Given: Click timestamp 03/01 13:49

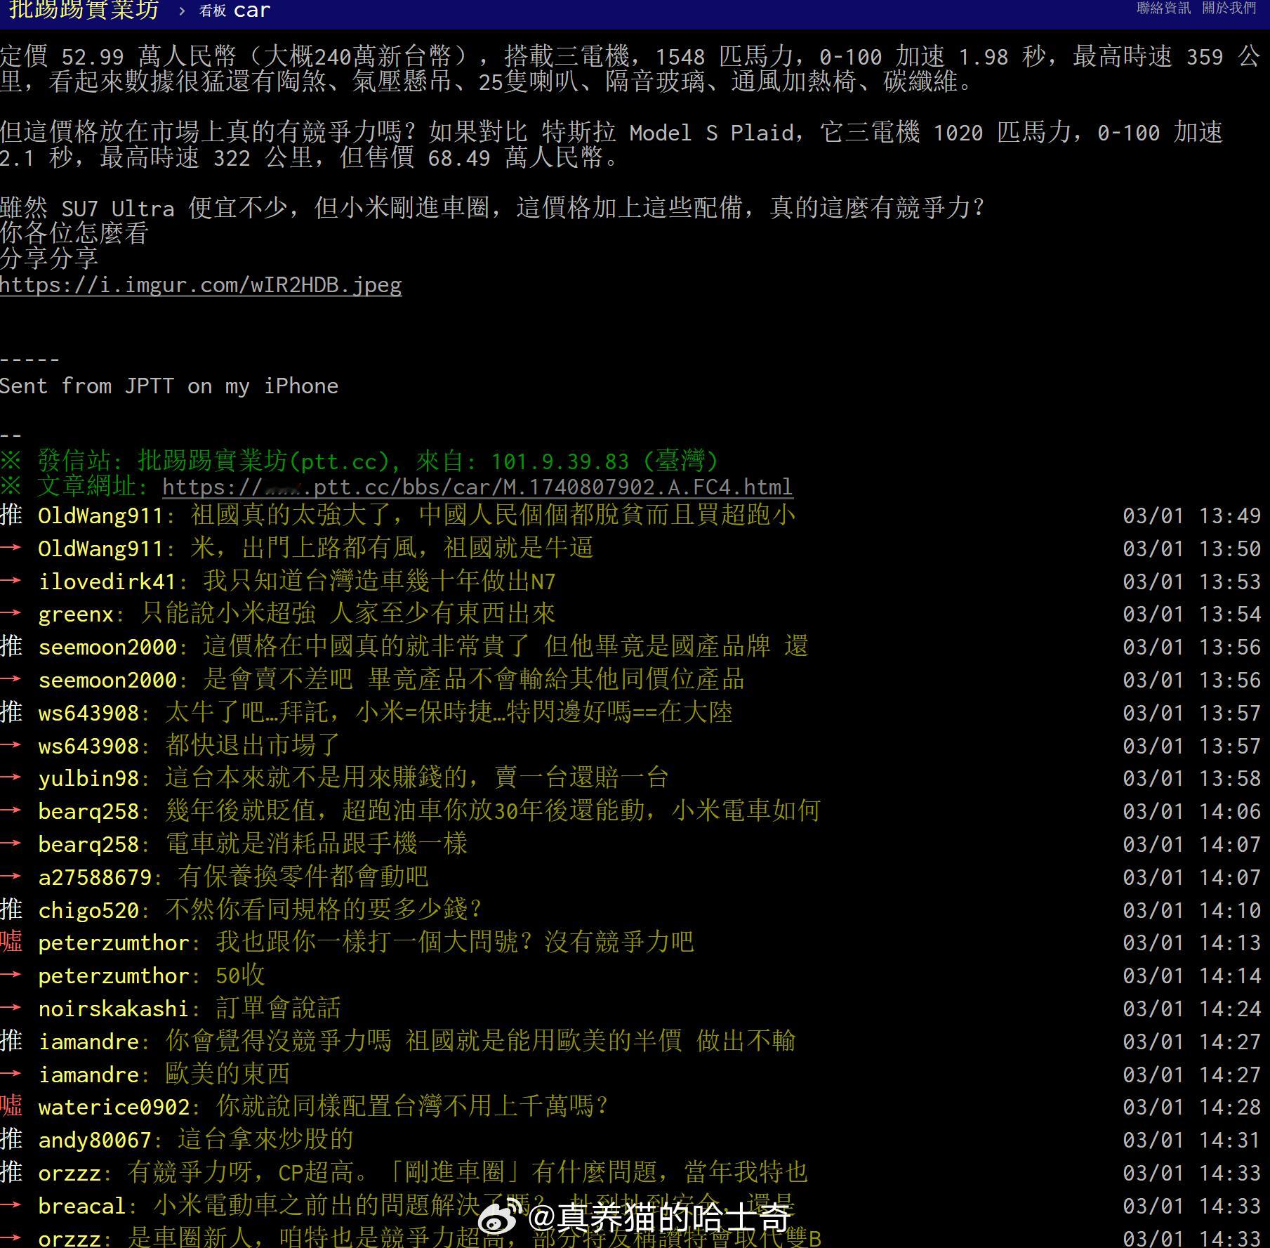Looking at the screenshot, I should [1191, 516].
